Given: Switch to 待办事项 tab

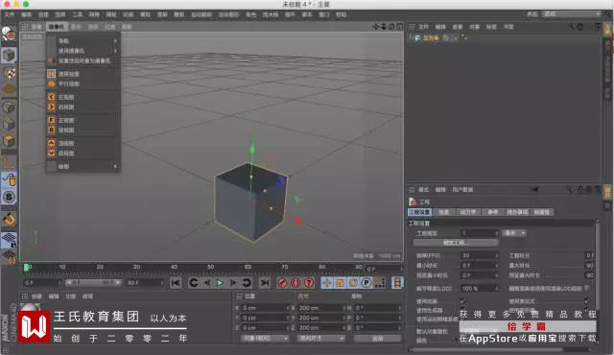Looking at the screenshot, I should point(517,212).
